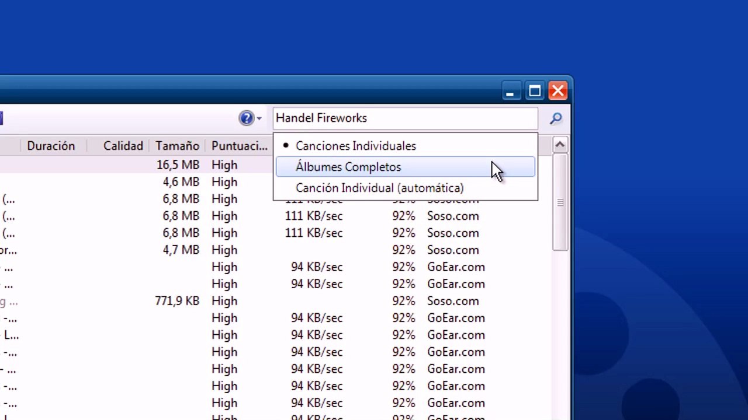
Task: Select the row sized 4,7 MB
Action: [x=275, y=250]
